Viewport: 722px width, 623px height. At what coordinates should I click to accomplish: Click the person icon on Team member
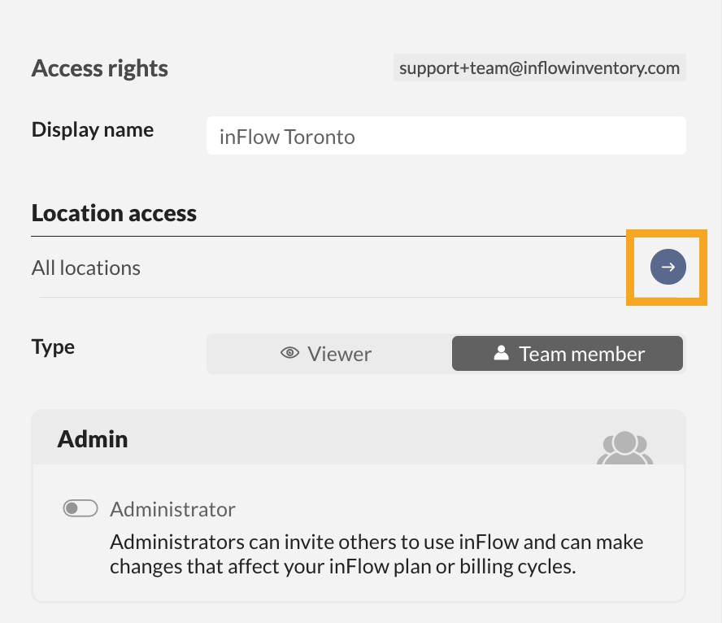point(502,354)
